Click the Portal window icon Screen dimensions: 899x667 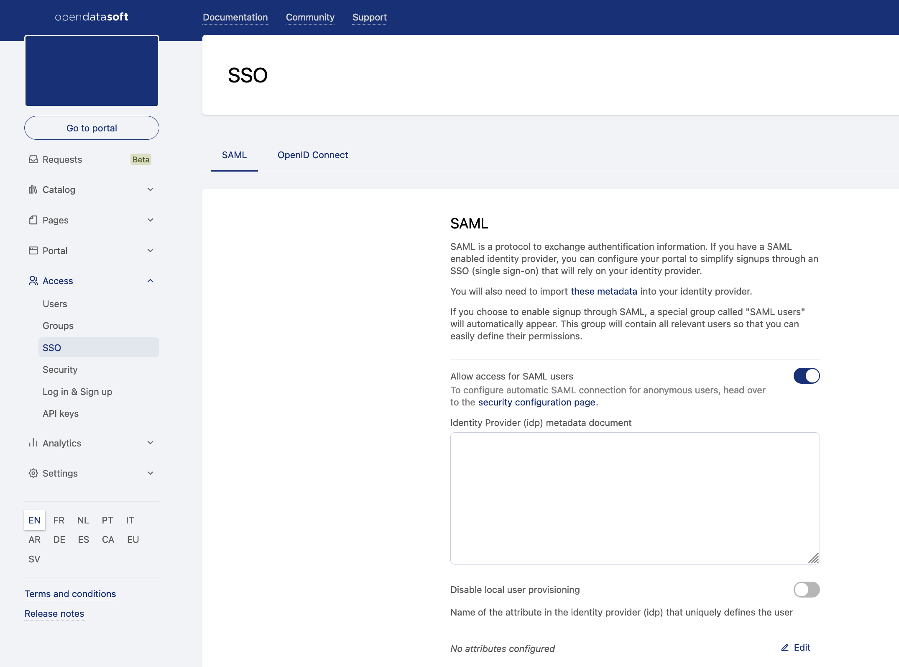click(x=33, y=251)
